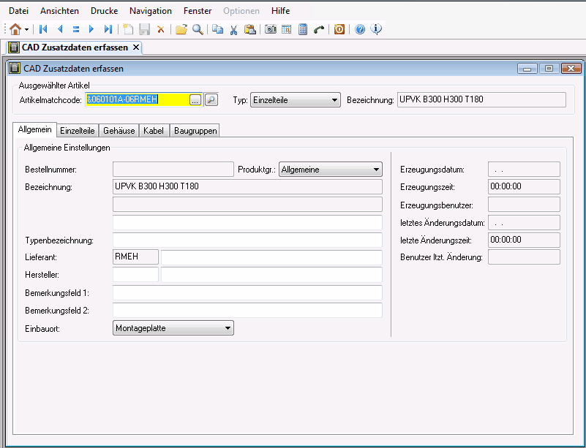Click the clipboard paste icon

click(250, 29)
